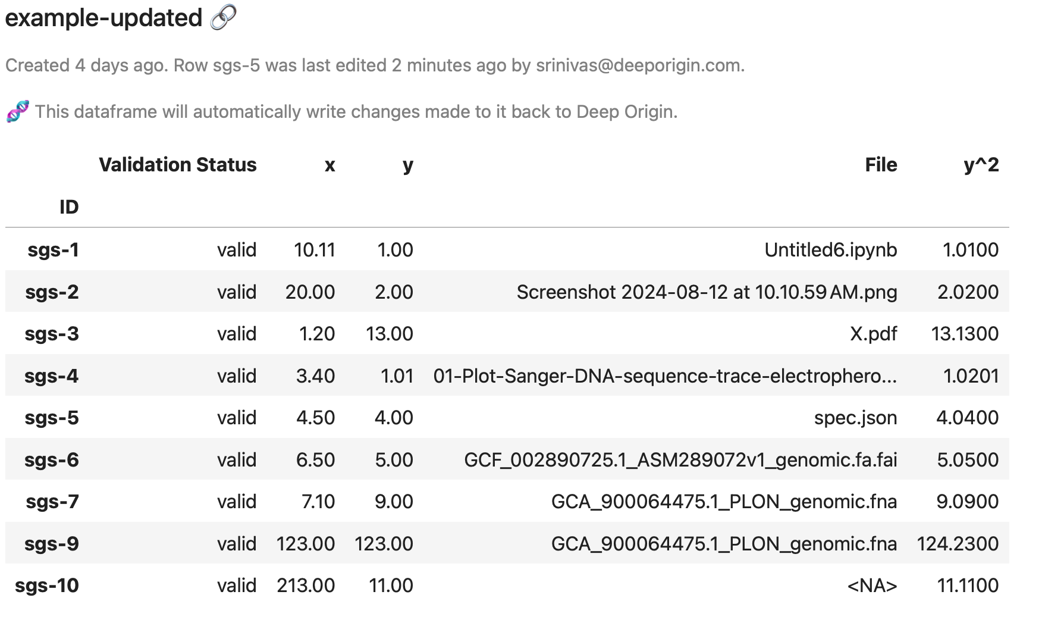1042x626 pixels.
Task: Click valid status in row sgs-5
Action: 237,418
